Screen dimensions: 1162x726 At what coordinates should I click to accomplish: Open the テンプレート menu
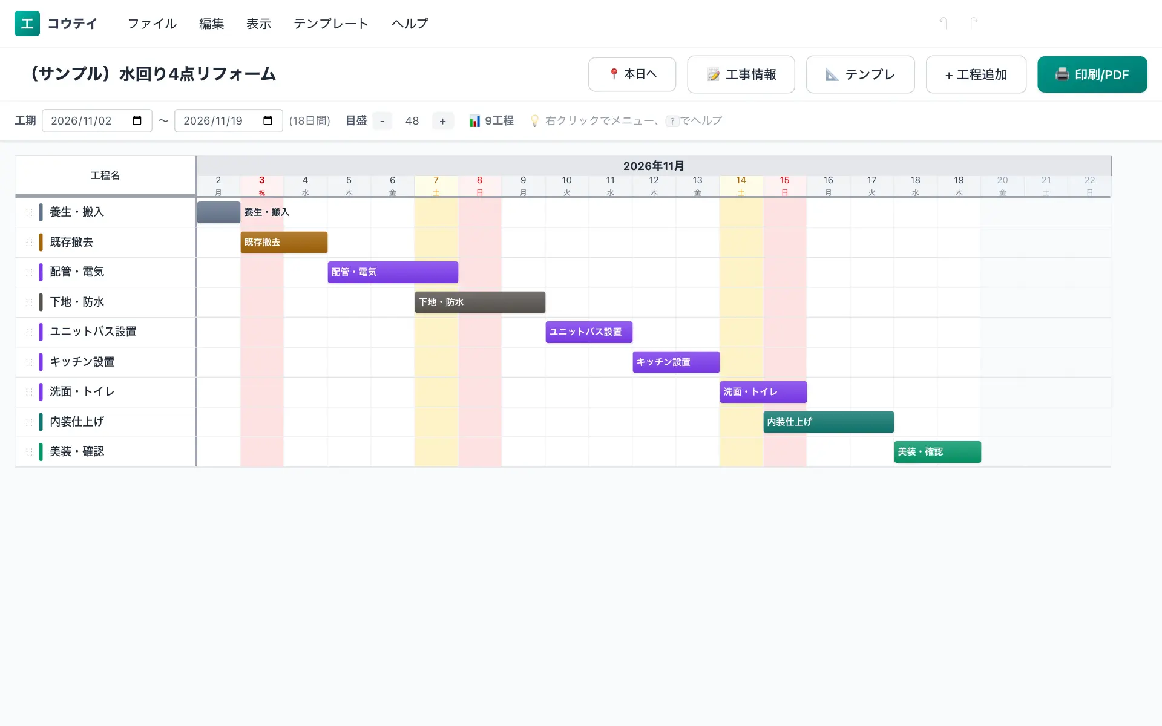[x=331, y=24]
